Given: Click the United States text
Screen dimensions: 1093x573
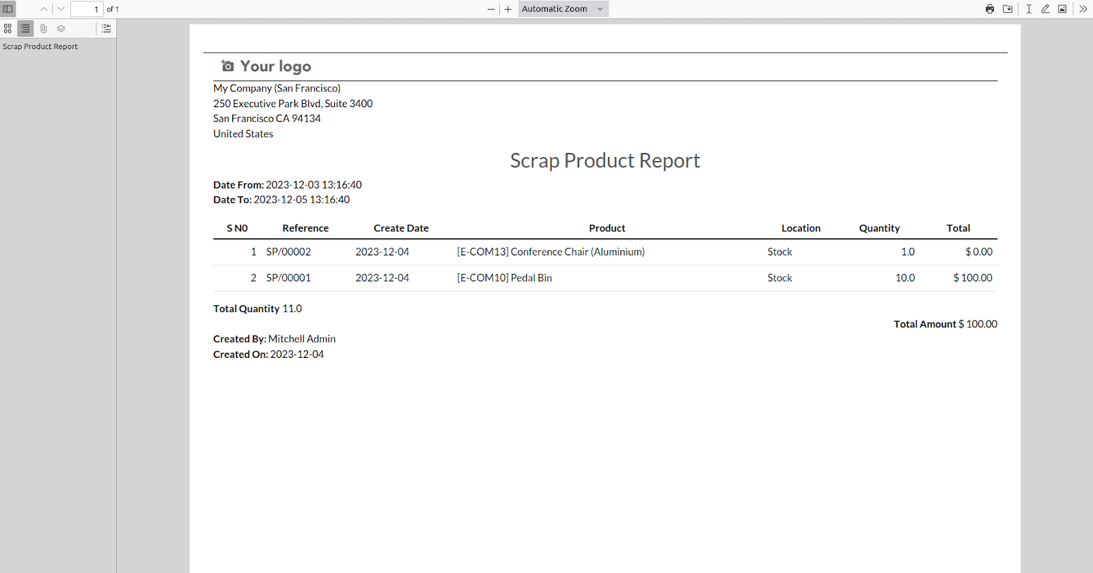Looking at the screenshot, I should pos(243,134).
